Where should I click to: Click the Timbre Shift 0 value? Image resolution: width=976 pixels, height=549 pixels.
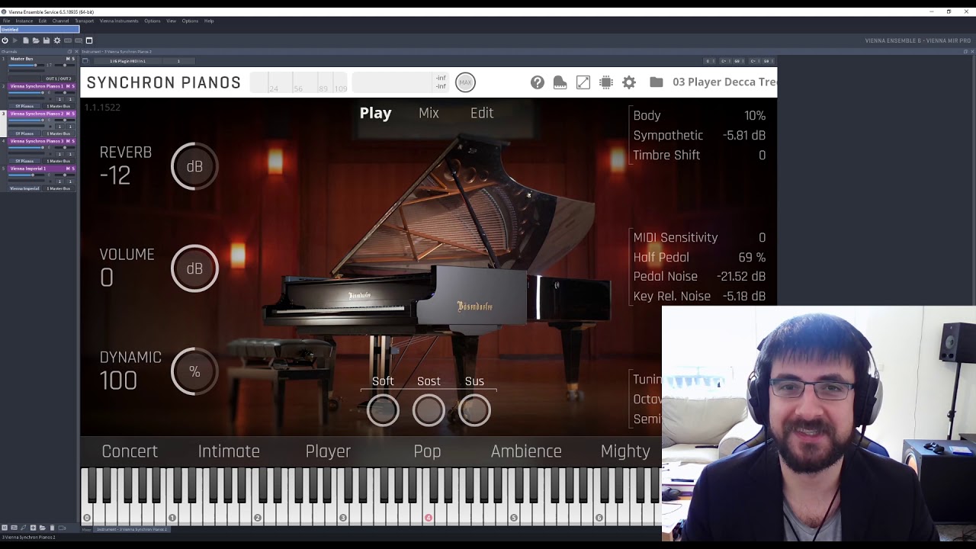pos(762,156)
